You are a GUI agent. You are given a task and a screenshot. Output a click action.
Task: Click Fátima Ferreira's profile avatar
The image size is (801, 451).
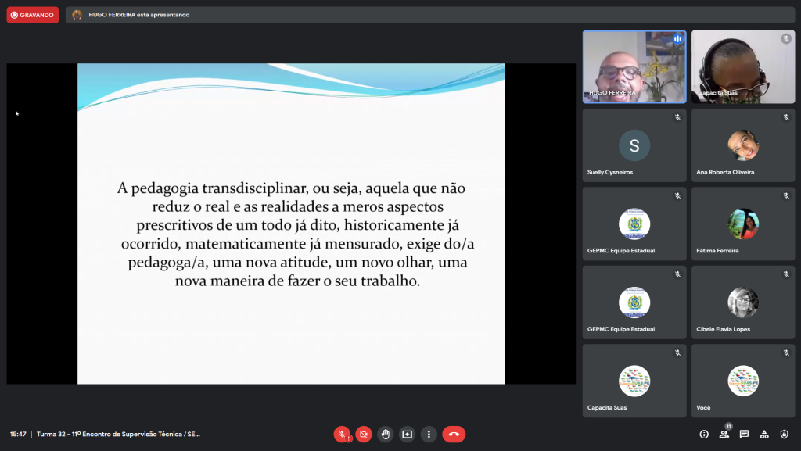point(742,224)
